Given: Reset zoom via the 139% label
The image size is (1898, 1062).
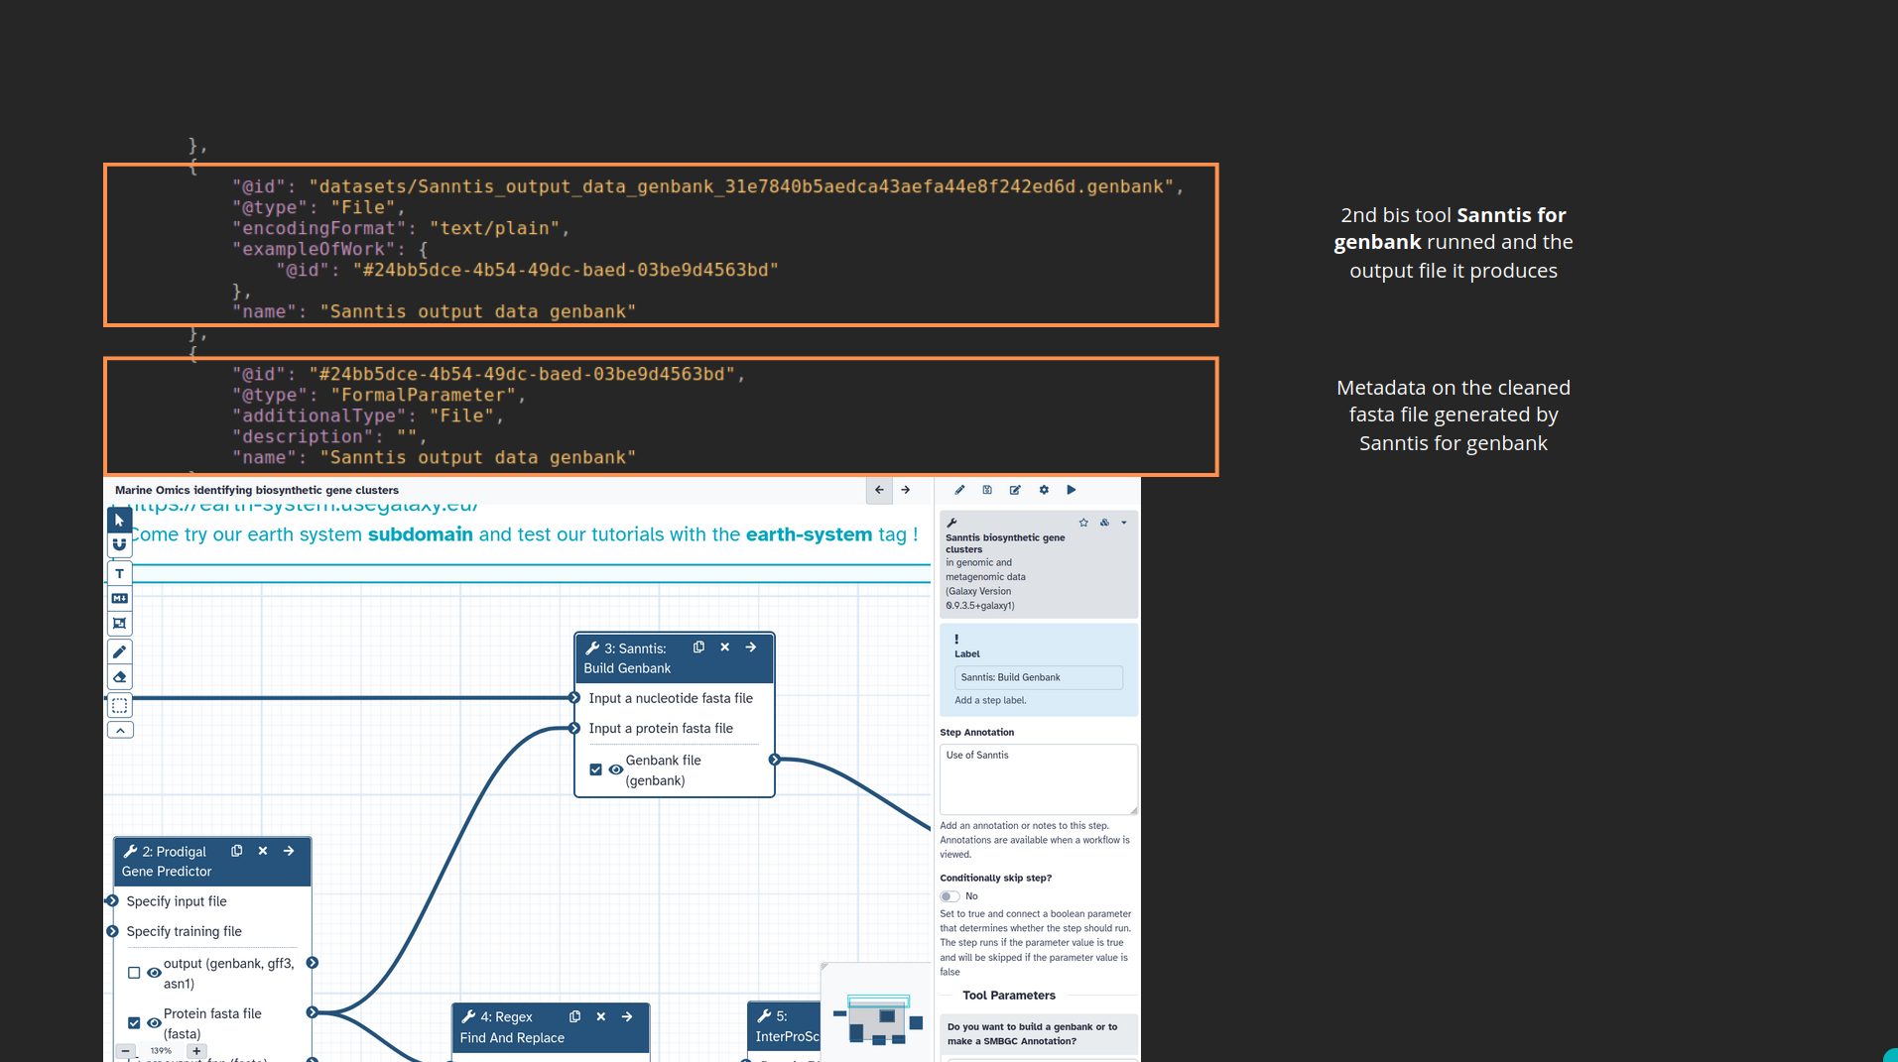Looking at the screenshot, I should pyautogui.click(x=161, y=1050).
